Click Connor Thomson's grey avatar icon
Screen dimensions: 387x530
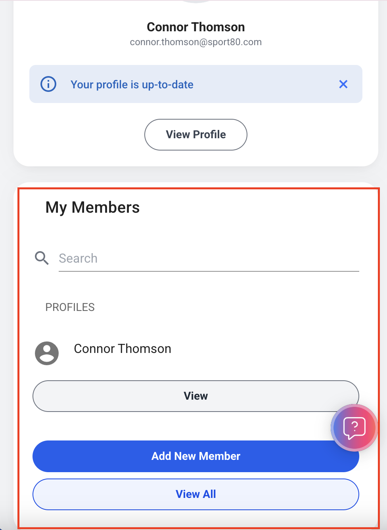click(47, 353)
